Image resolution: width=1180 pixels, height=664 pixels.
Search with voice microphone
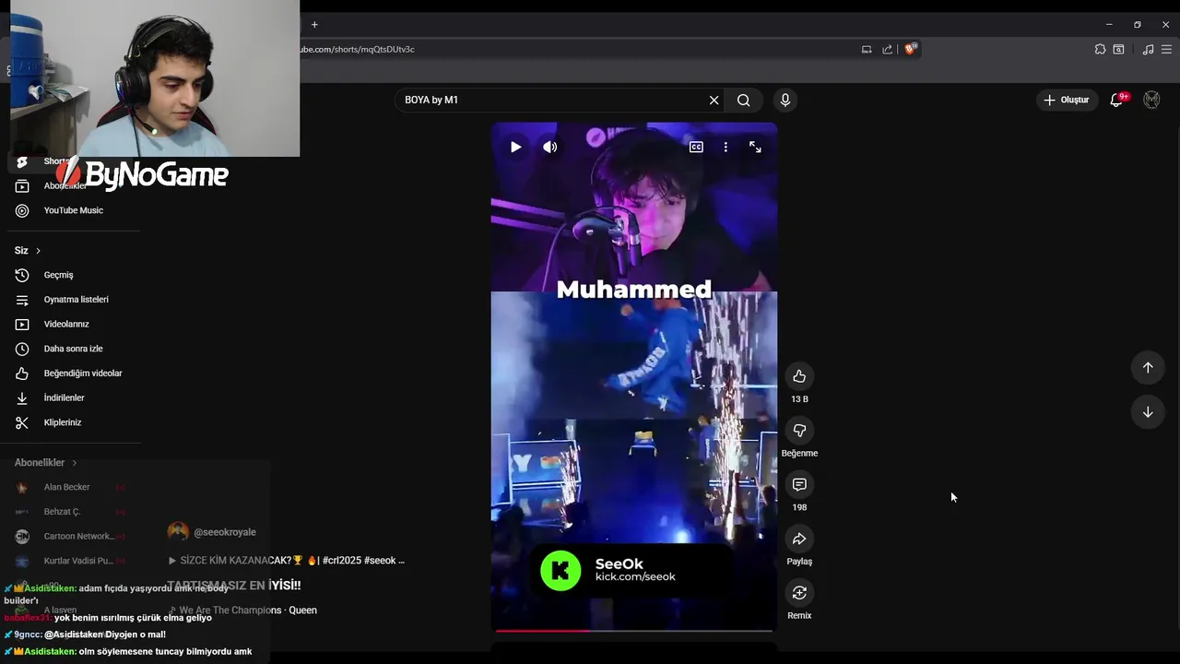(785, 100)
